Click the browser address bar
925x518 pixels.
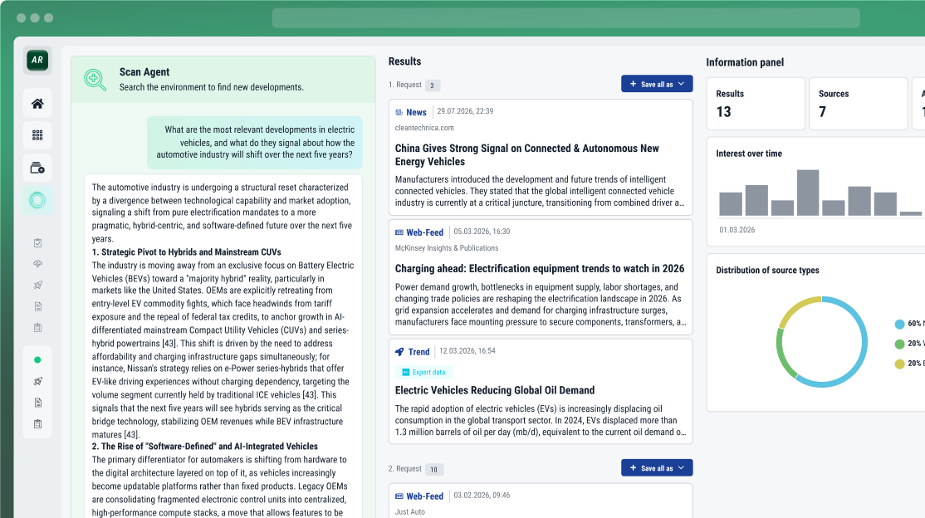point(565,17)
